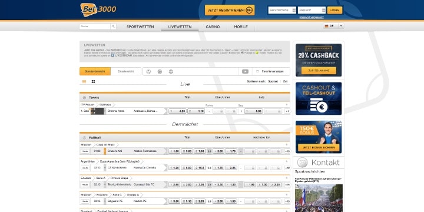Select the Einzelansicht tab
424x212 pixels.
(x=126, y=71)
